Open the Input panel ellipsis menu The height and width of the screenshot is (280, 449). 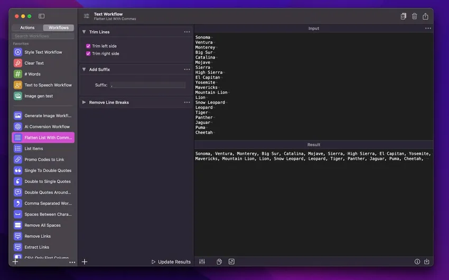click(x=428, y=28)
